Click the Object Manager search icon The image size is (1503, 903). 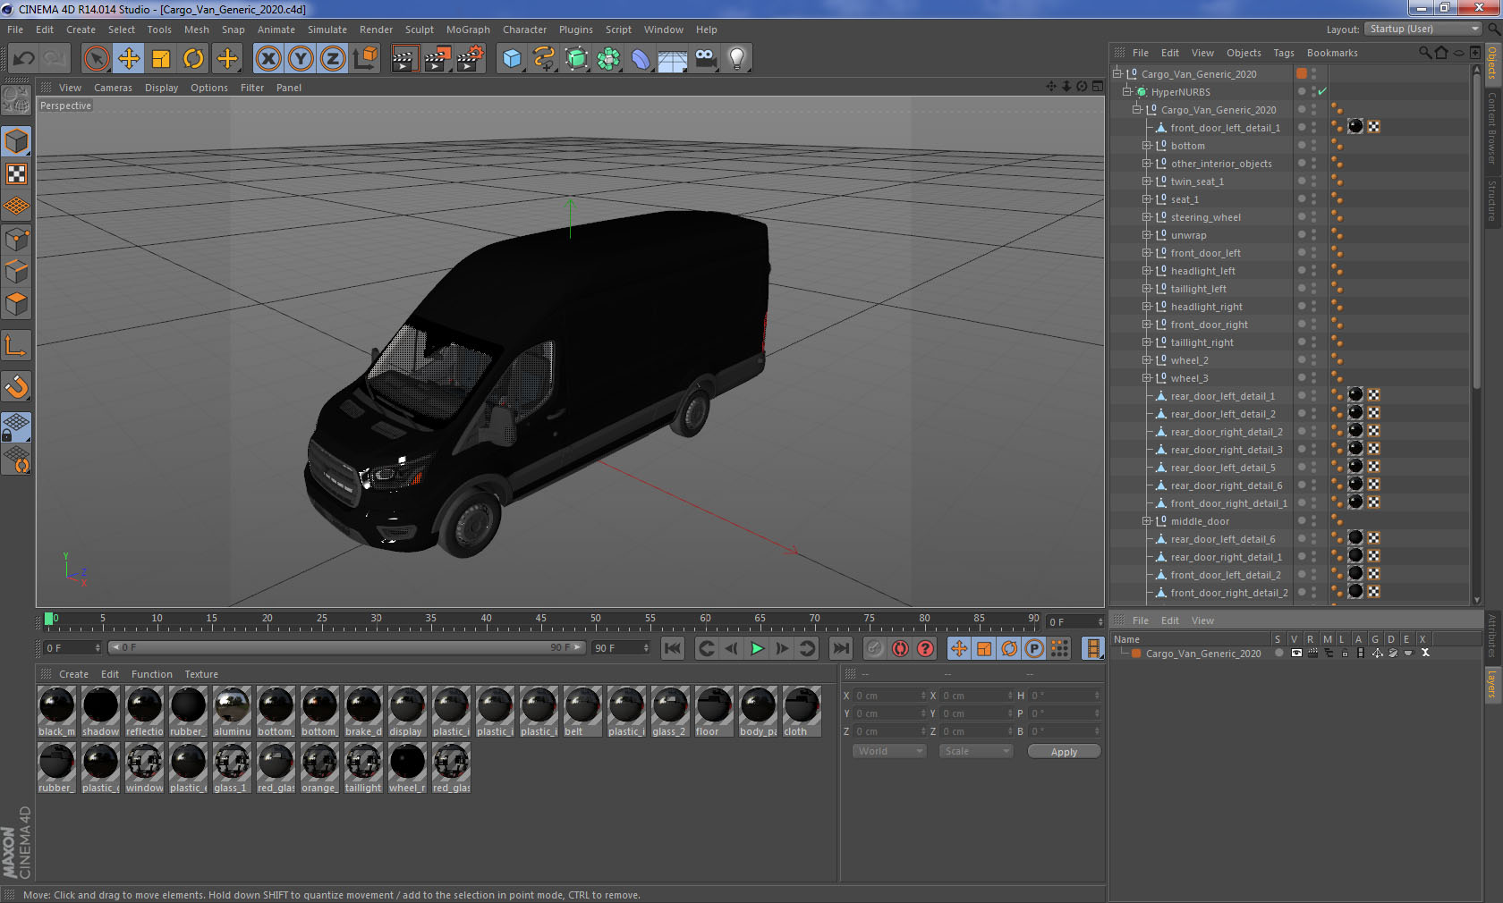[x=1424, y=53]
